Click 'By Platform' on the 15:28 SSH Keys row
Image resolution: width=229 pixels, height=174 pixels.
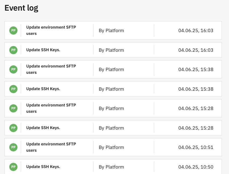(x=111, y=128)
